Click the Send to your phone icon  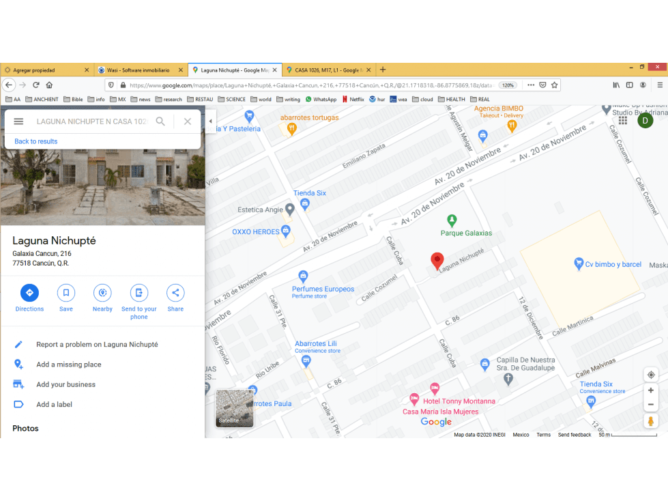pyautogui.click(x=139, y=293)
